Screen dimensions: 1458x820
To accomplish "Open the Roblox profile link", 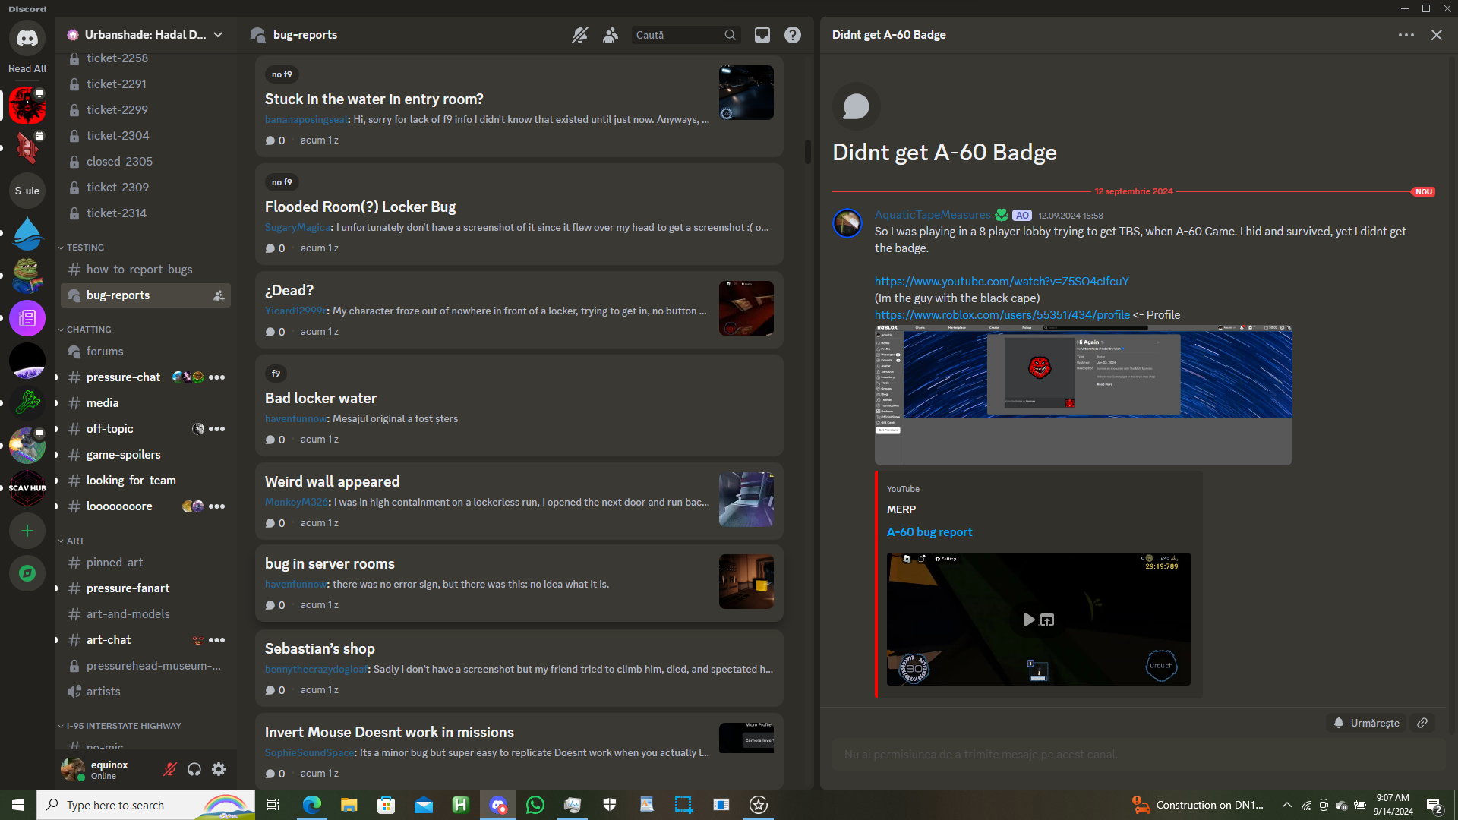I will [1002, 314].
